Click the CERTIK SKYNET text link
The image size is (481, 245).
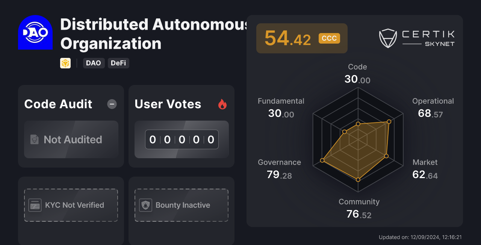tap(428, 38)
